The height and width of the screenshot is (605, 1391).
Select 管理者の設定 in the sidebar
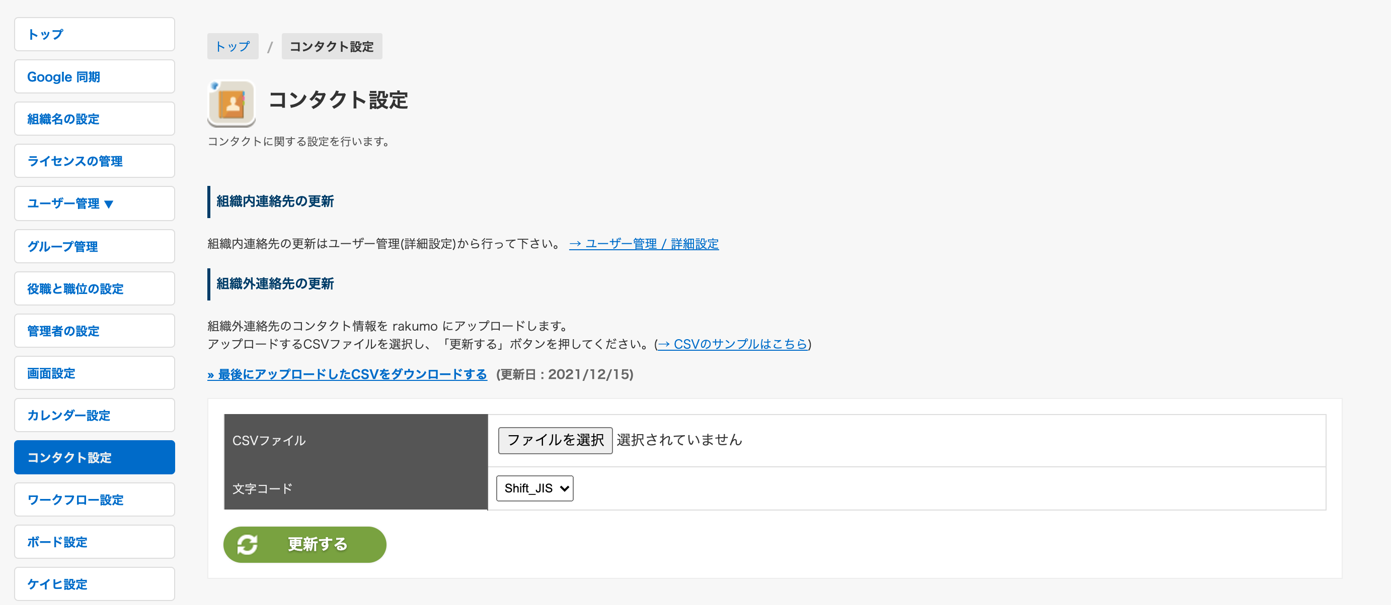pos(95,331)
